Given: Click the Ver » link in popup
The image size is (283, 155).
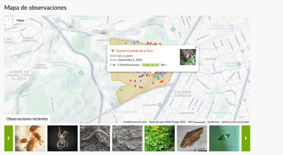Looking at the screenshot, I should 164,65.
